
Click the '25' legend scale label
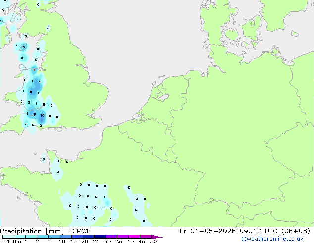coord(96,241)
